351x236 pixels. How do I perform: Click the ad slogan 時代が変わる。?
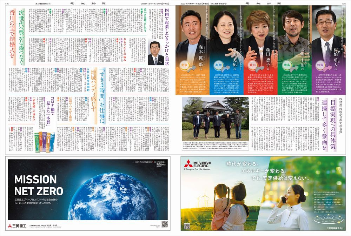pyautogui.click(x=242, y=164)
